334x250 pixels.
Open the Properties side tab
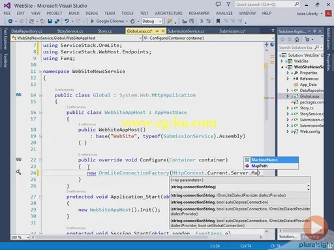click(x=329, y=62)
